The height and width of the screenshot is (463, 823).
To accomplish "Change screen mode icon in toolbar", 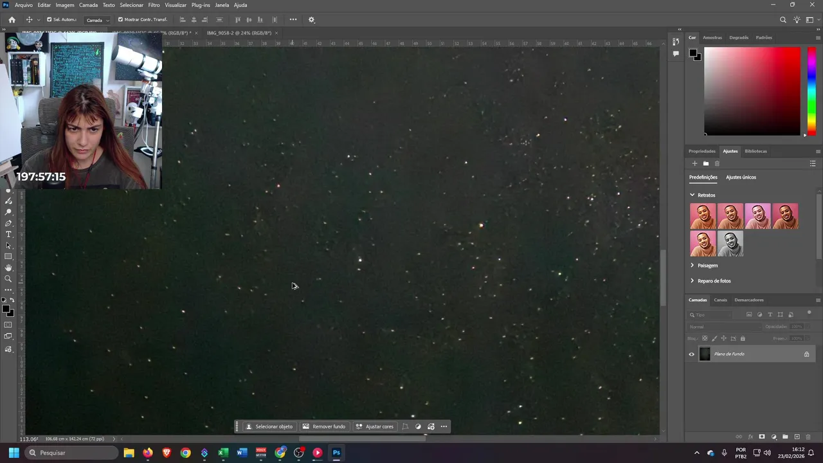I will tap(8, 336).
